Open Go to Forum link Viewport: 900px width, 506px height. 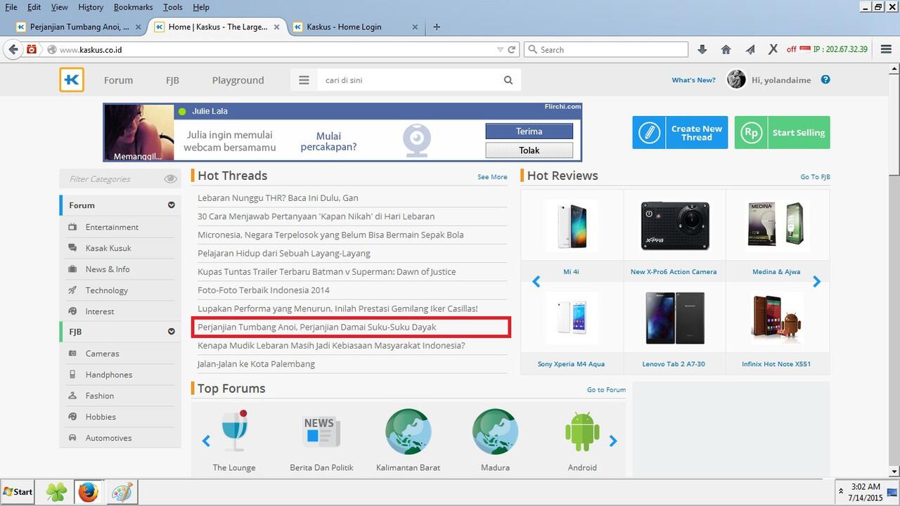pyautogui.click(x=606, y=389)
